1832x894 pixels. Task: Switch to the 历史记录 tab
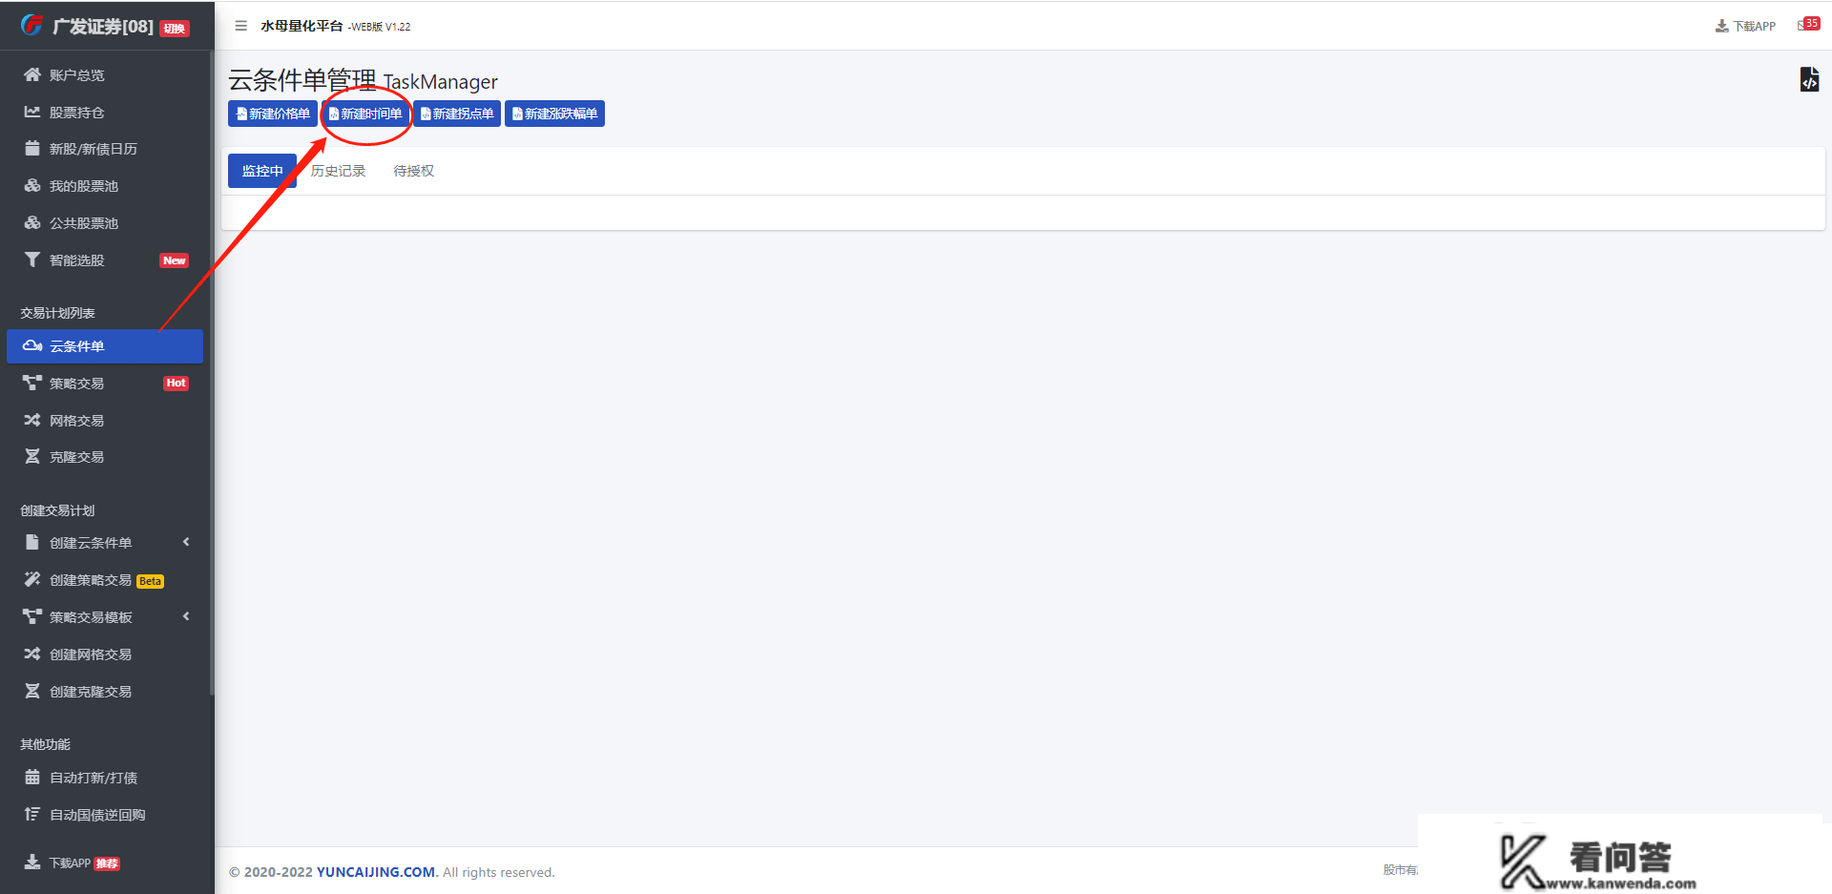(x=339, y=171)
